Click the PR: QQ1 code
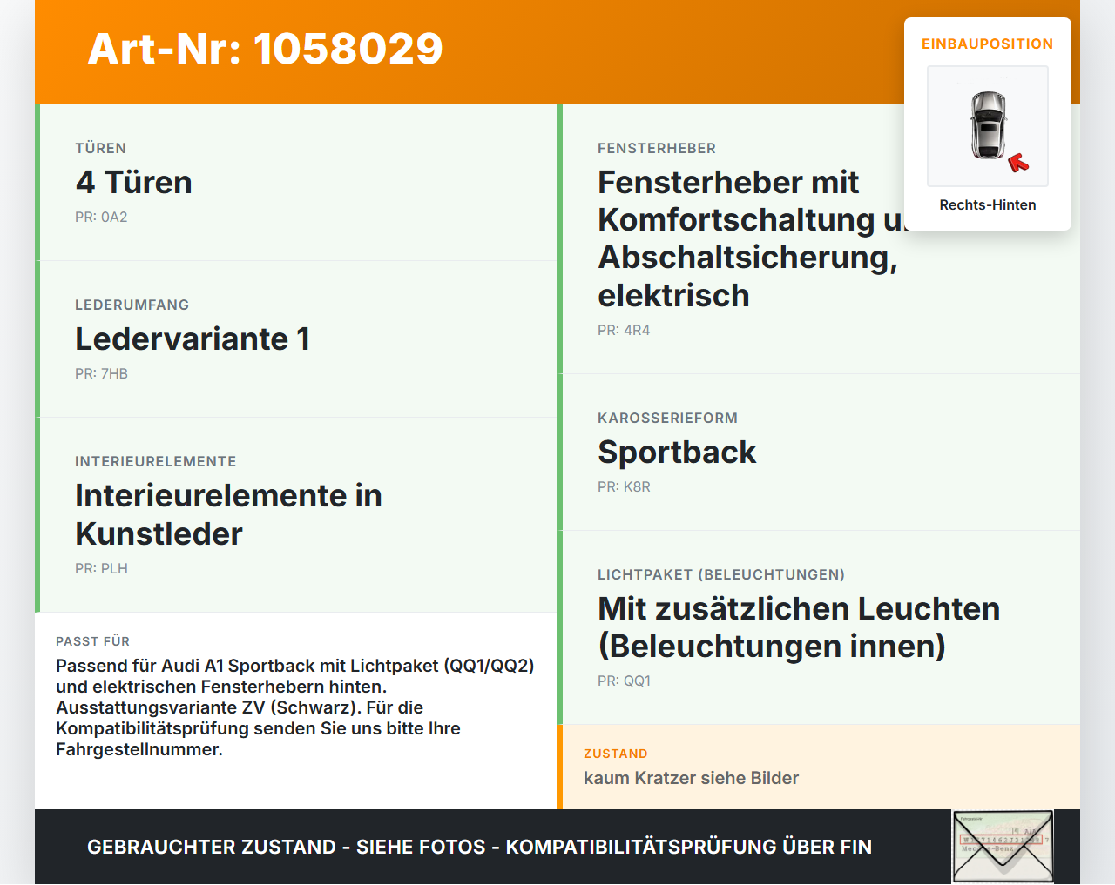This screenshot has width=1115, height=885. [624, 681]
